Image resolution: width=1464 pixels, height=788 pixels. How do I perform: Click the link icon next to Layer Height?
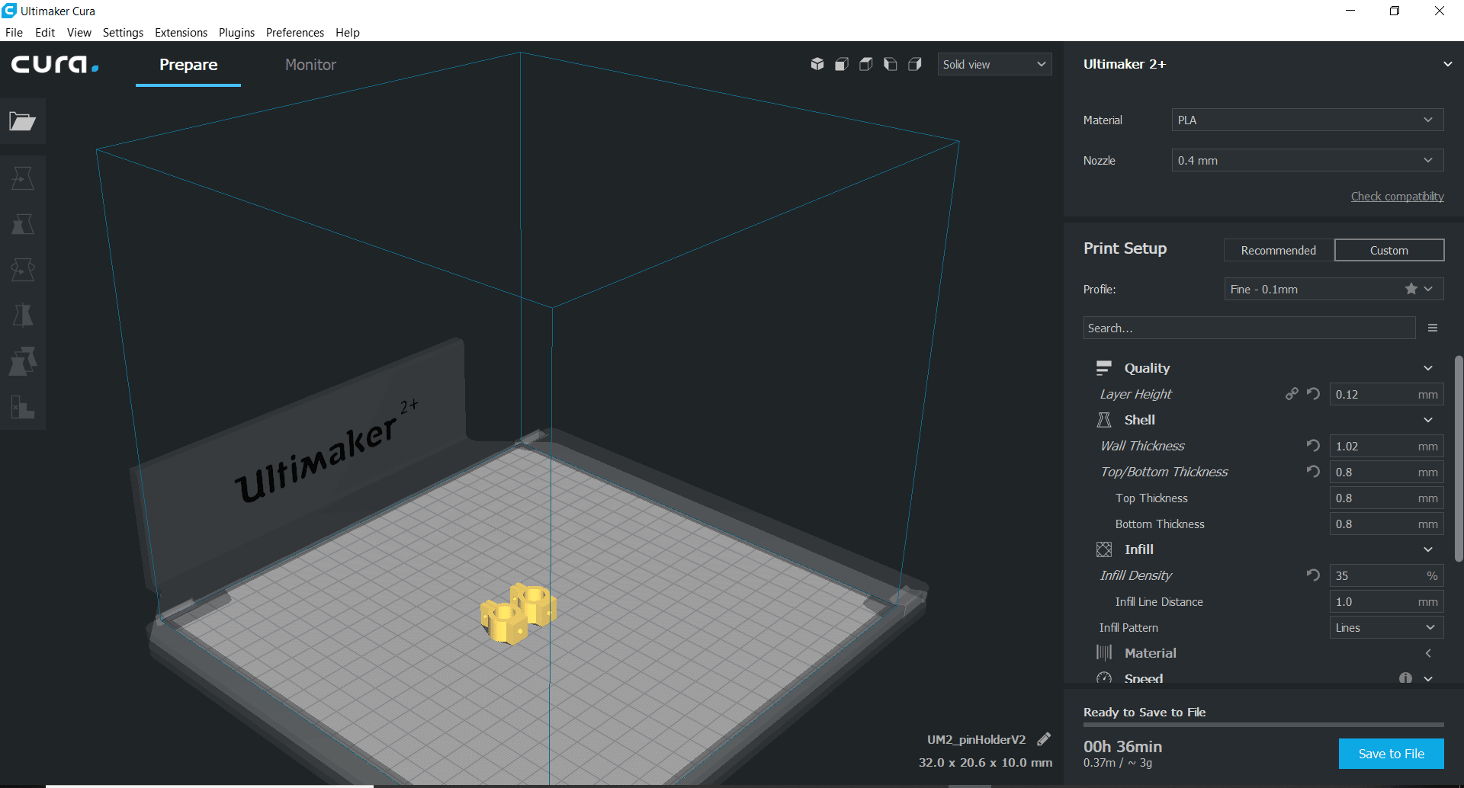tap(1291, 394)
